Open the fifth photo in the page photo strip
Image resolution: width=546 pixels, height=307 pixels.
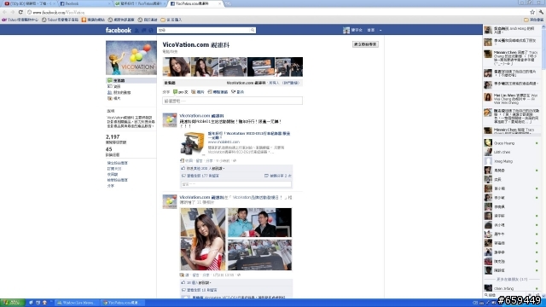pos(289,67)
